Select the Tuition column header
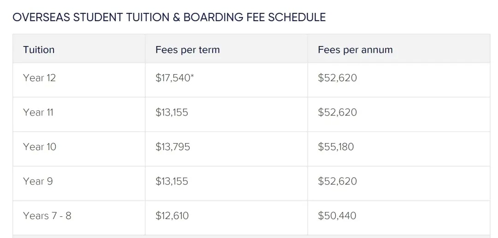This screenshot has height=238, width=498. [39, 50]
